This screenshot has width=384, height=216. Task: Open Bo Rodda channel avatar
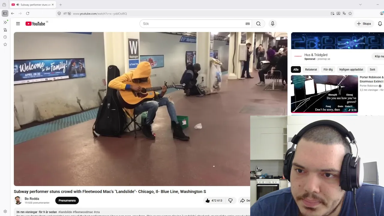click(x=18, y=200)
